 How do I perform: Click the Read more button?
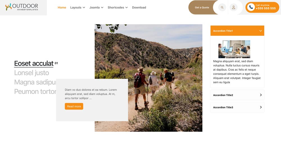click(x=74, y=106)
